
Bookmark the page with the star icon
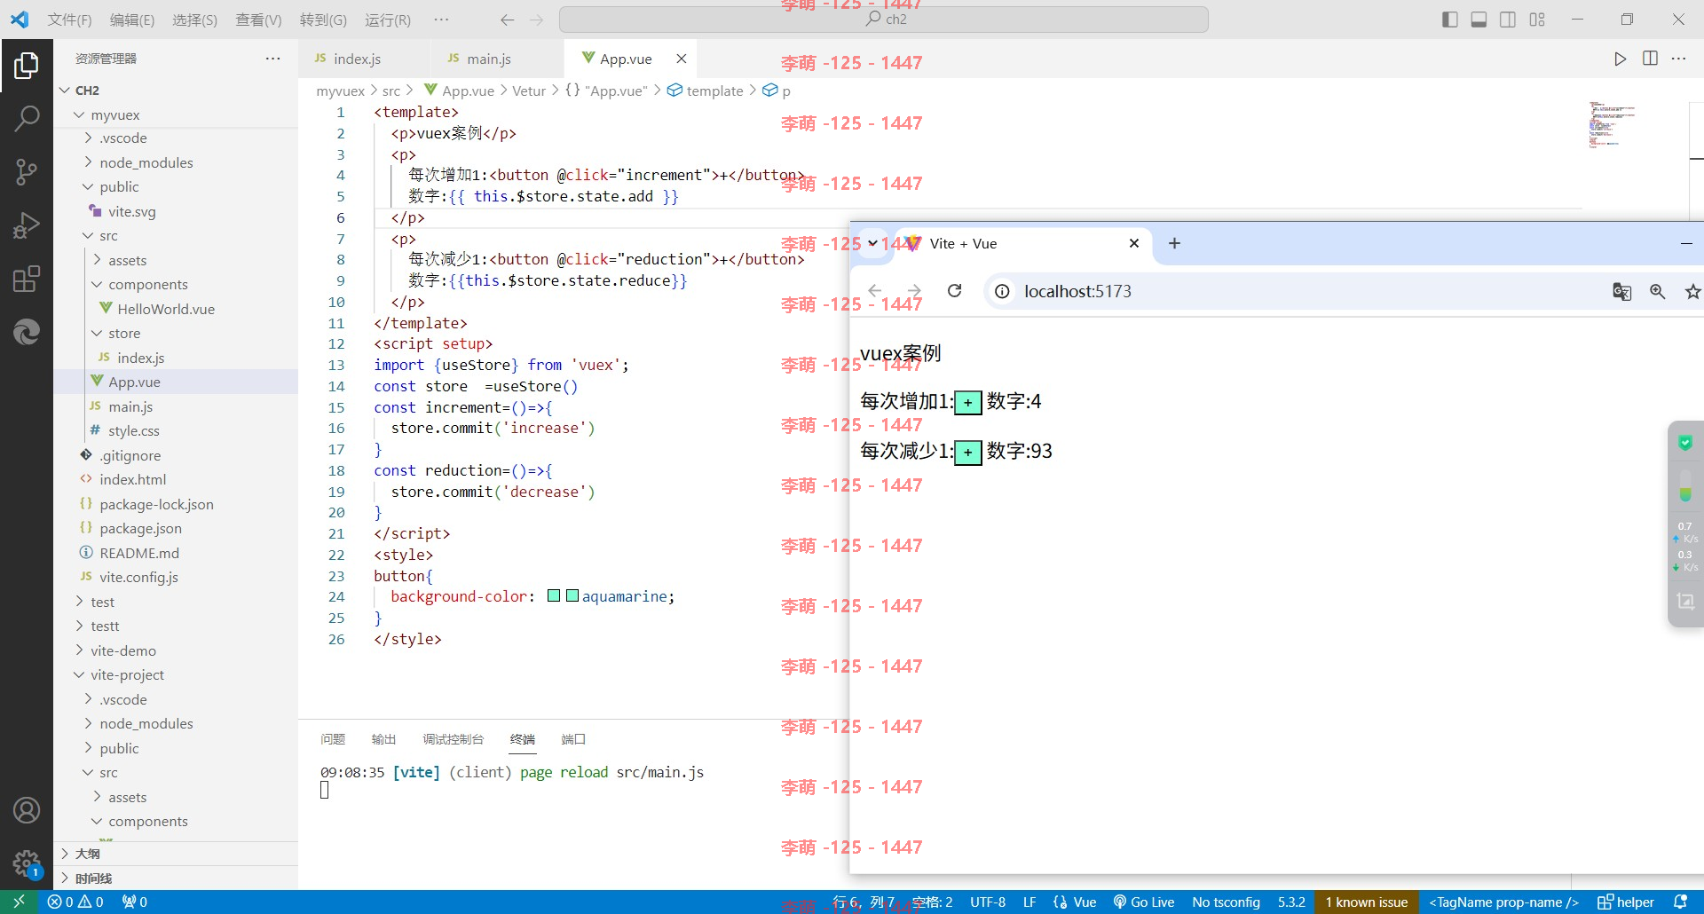[x=1692, y=291]
